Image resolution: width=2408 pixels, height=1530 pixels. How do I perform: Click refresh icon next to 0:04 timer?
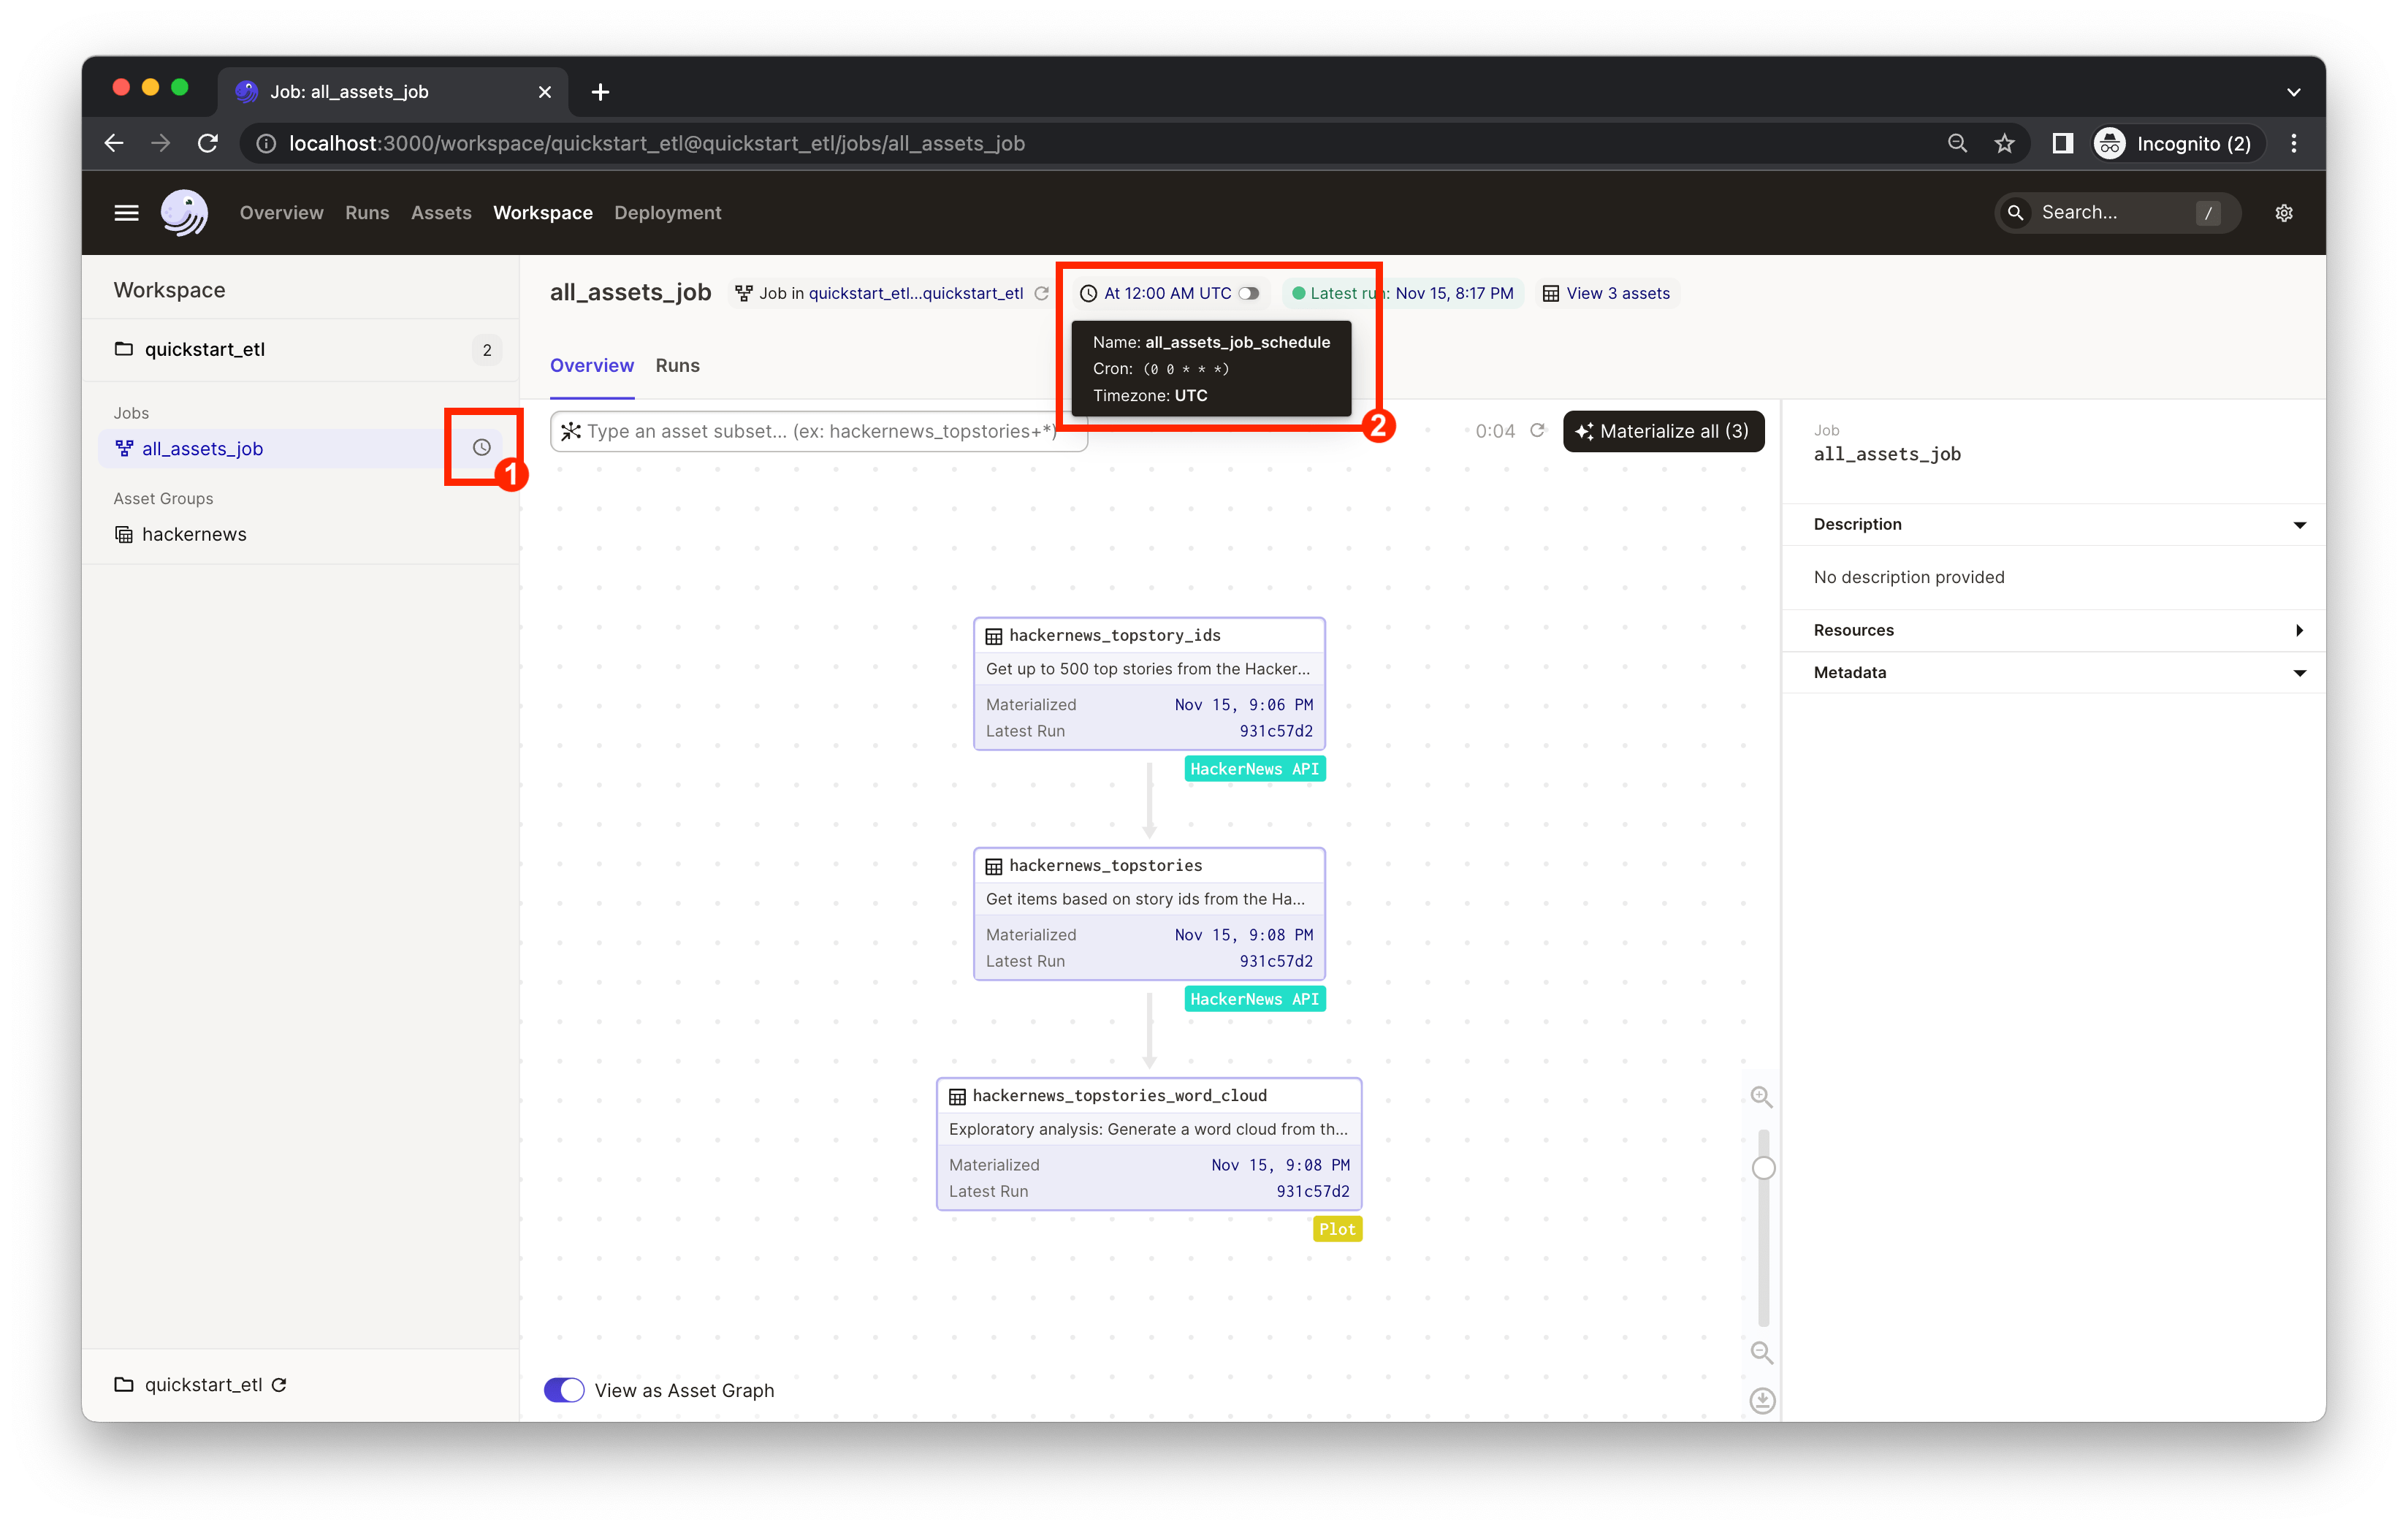(x=1538, y=431)
